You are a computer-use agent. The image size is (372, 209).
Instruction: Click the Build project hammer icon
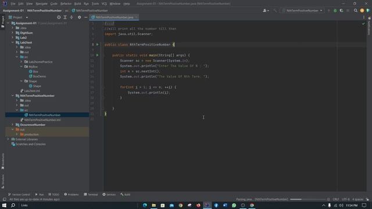(275, 10)
